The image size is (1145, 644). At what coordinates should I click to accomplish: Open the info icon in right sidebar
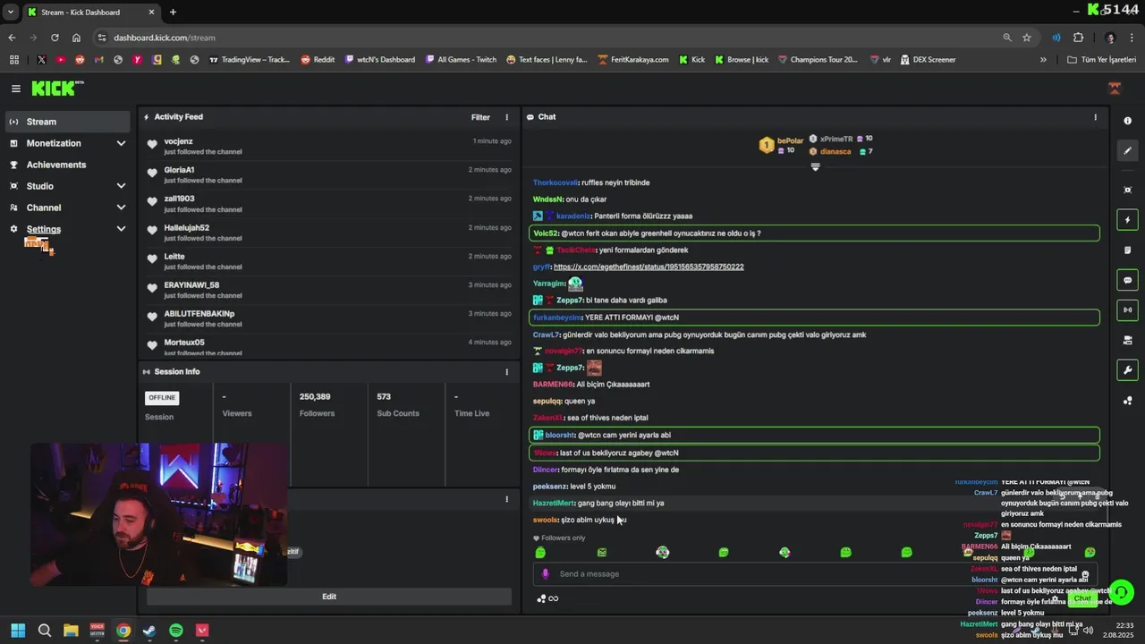pos(1127,121)
